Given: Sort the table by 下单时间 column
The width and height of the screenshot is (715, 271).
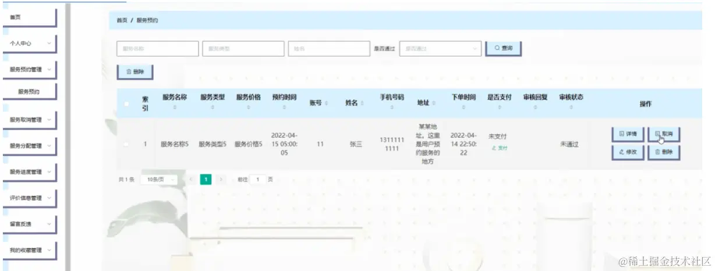Looking at the screenshot, I should pyautogui.click(x=463, y=108).
